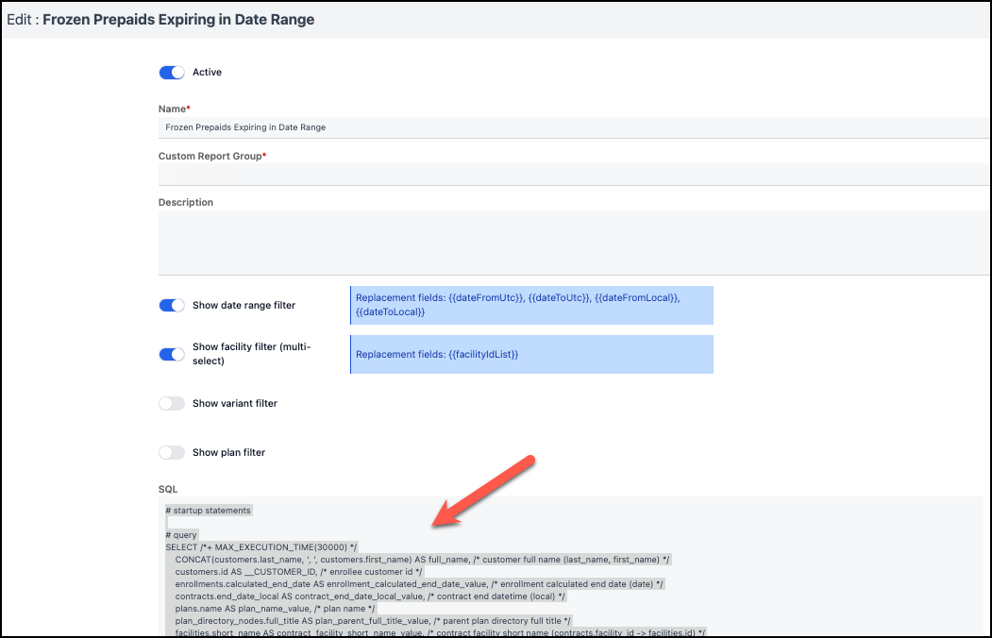This screenshot has height=638, width=992.
Task: Click the '# query' comment line in SQL
Action: pyautogui.click(x=181, y=535)
